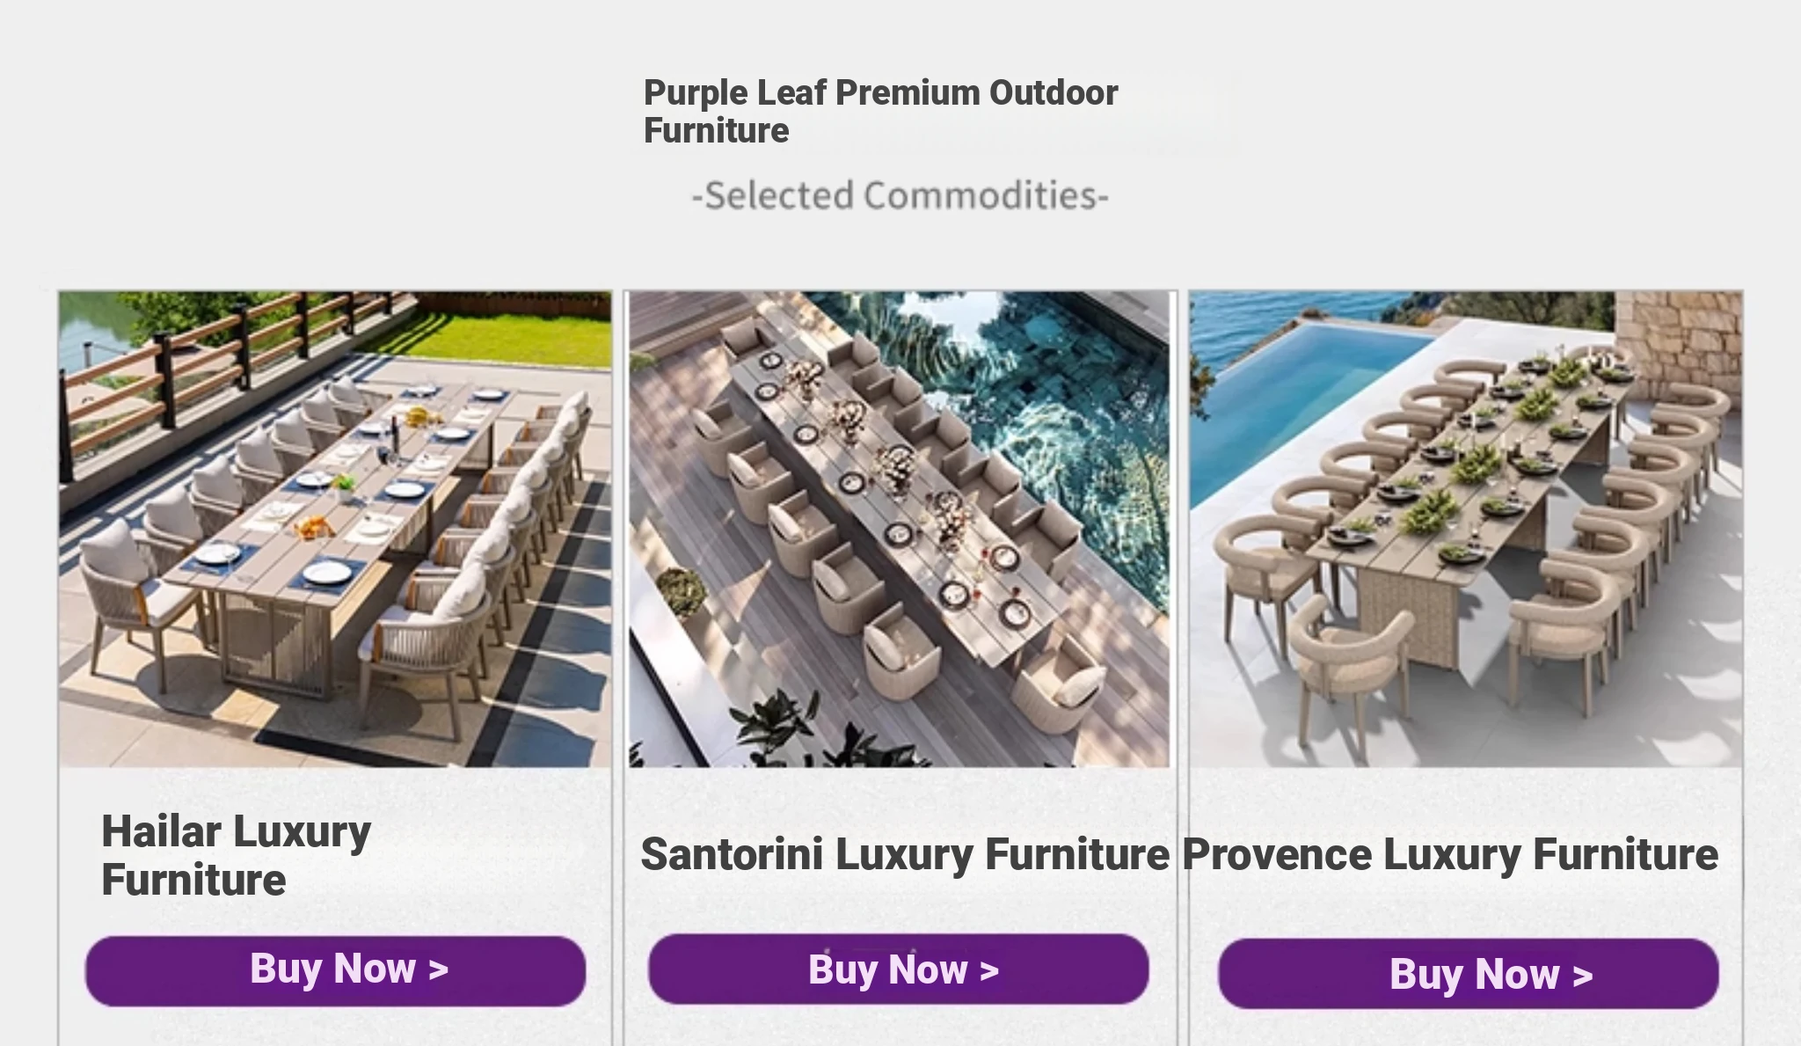Click the arrow on Hailar's Buy Now button

point(439,970)
